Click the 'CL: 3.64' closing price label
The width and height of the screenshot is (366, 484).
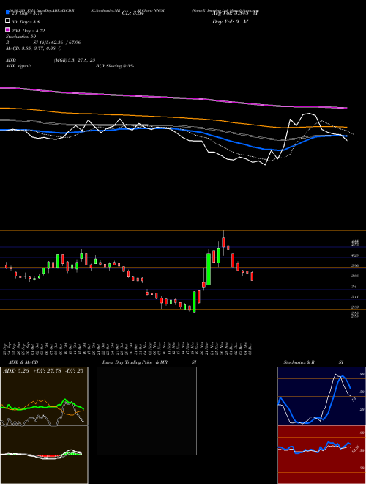coord(133,13)
